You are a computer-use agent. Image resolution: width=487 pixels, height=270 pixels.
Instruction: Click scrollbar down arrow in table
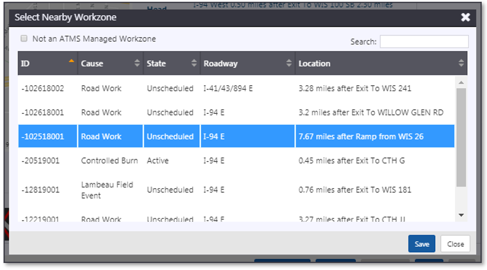461,215
